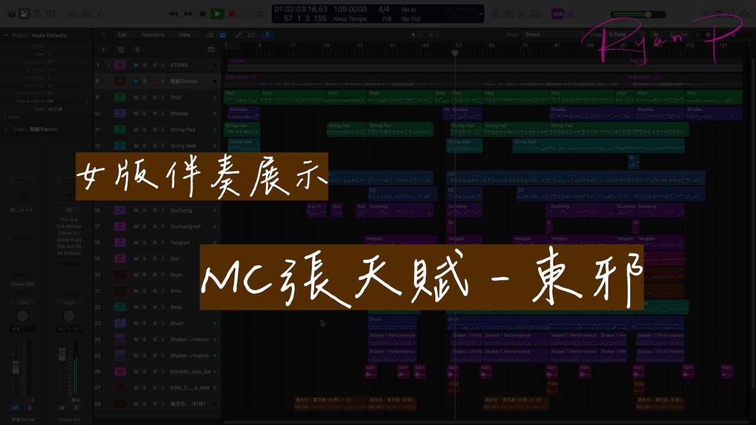Toggle input monitoring on Guzheng track
This screenshot has height=425, width=756.
point(163,210)
